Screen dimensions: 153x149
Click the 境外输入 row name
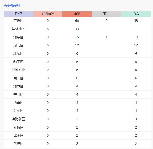pos(18,29)
